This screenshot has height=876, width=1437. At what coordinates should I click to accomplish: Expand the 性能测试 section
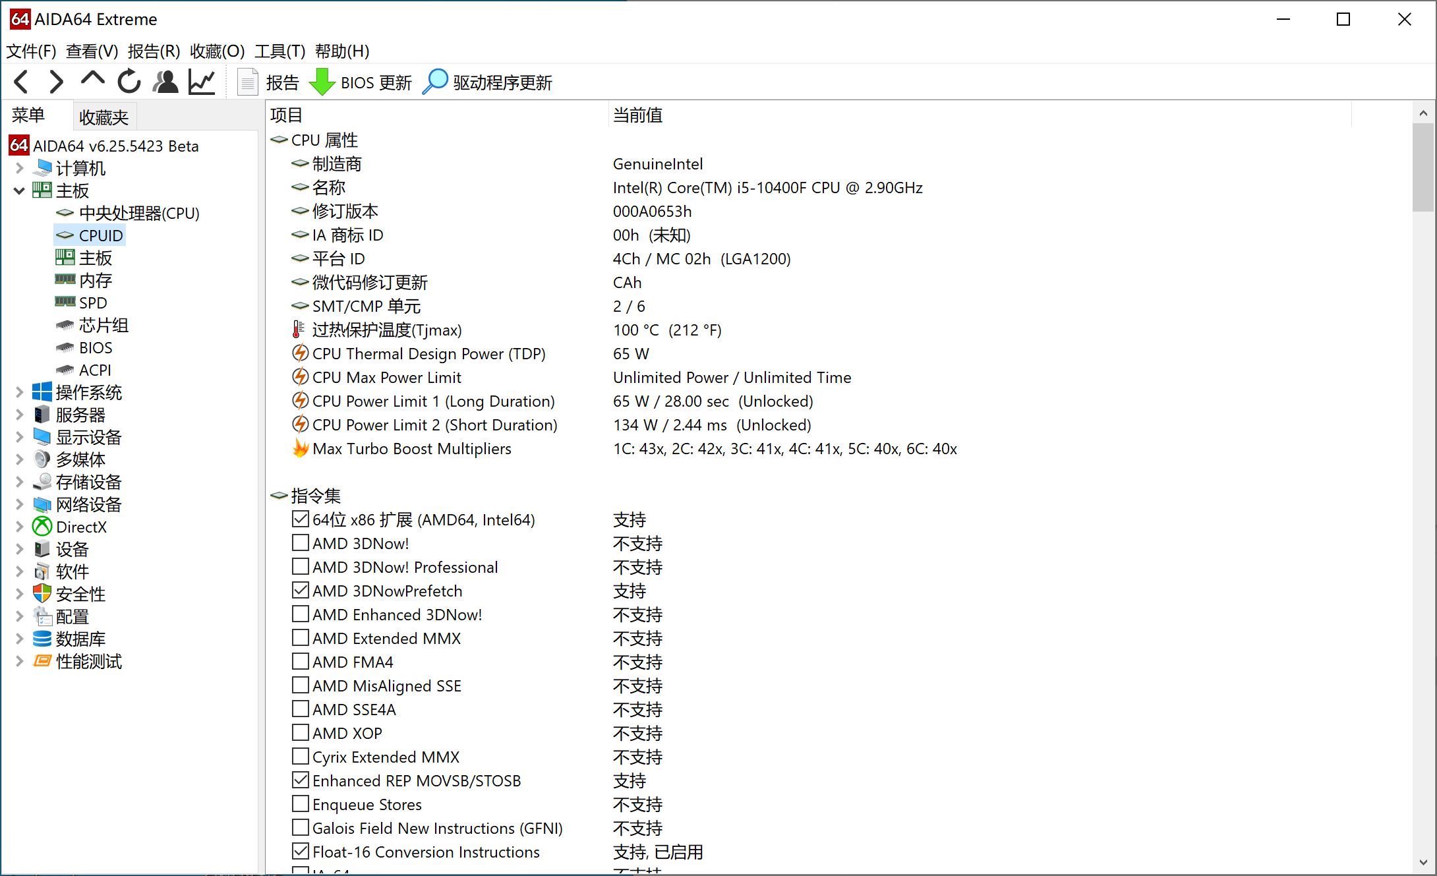pyautogui.click(x=18, y=660)
